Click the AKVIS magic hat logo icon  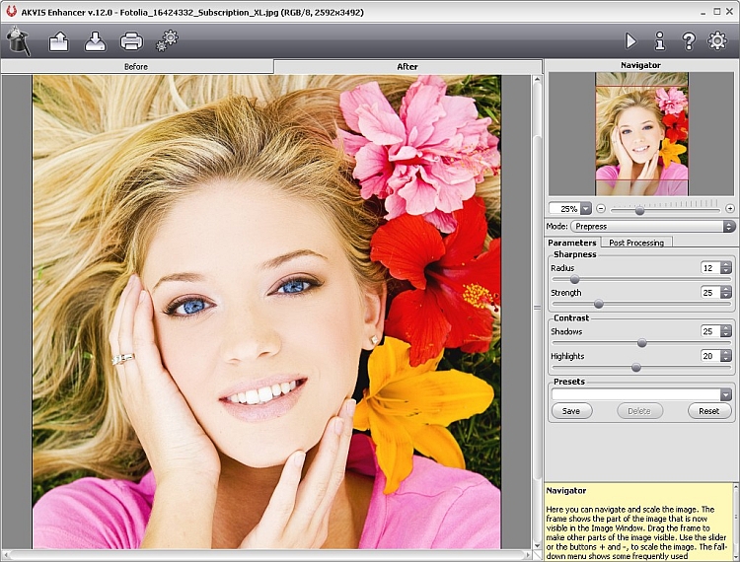18,40
